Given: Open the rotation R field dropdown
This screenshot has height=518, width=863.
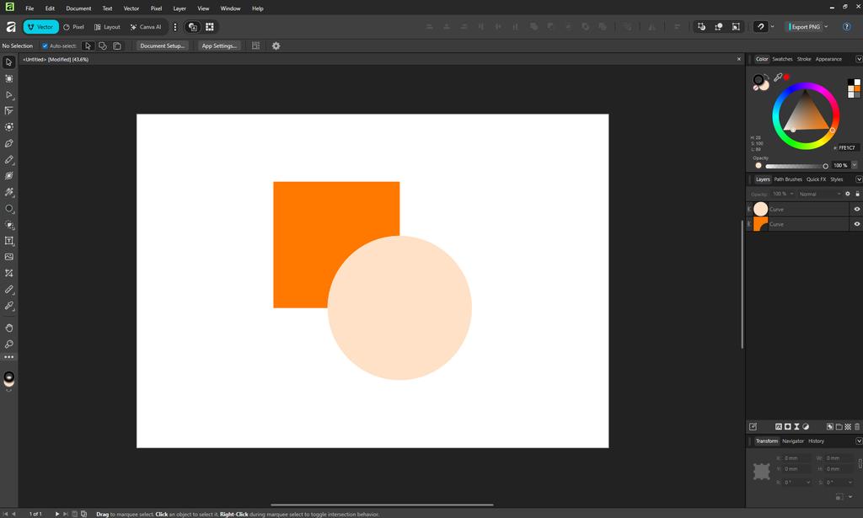Looking at the screenshot, I should (x=808, y=483).
